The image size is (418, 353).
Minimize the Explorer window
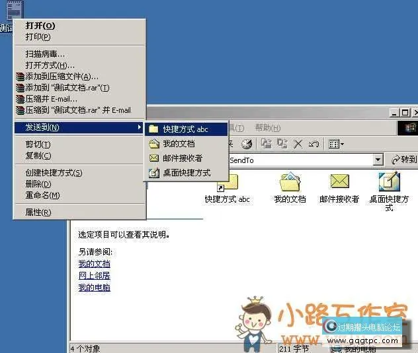(394, 113)
